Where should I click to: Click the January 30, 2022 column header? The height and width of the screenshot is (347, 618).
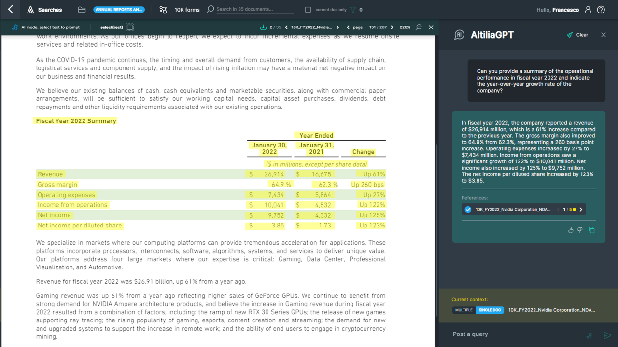[x=269, y=148]
